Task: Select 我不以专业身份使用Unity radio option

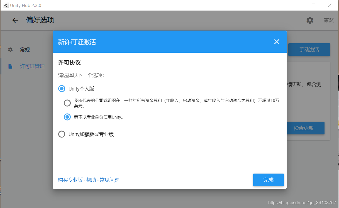Action: (x=67, y=117)
